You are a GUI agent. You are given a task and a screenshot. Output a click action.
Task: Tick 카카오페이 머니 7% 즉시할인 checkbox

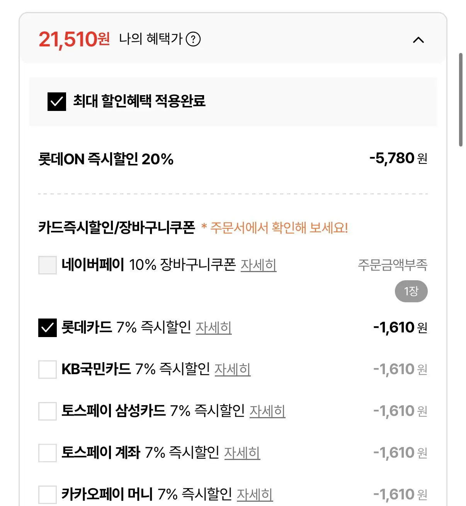pos(48,494)
